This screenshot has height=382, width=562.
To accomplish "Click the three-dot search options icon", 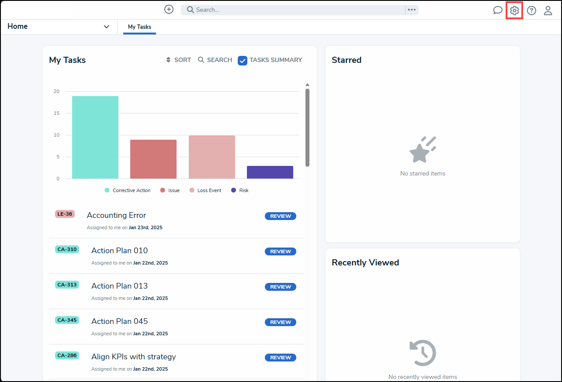I will (412, 10).
